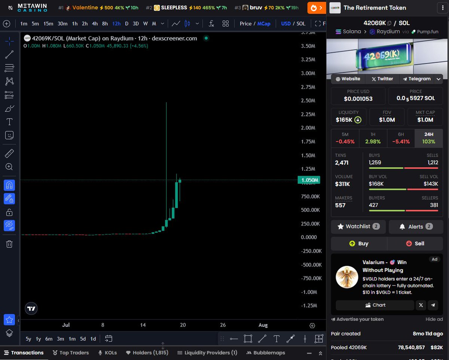The image size is (449, 360).
Task: Open the chart settings gear on time axis
Action: point(312,325)
